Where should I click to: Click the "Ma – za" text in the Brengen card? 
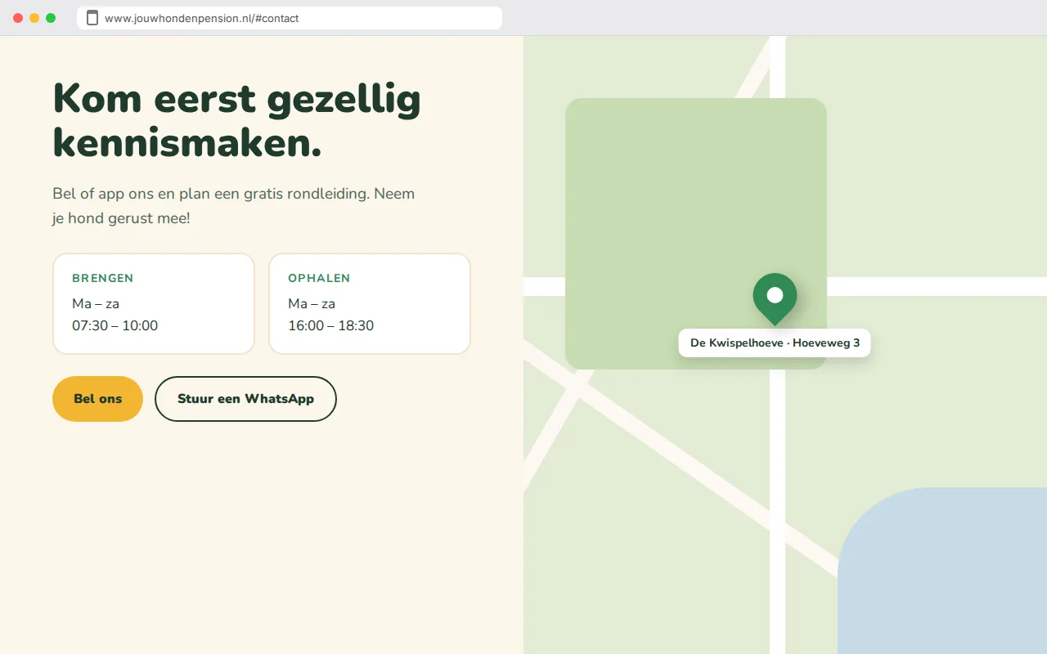click(96, 303)
